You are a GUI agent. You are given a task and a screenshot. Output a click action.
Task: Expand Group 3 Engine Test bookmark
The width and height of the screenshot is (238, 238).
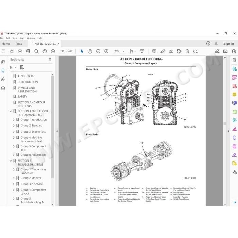click(x=14, y=132)
